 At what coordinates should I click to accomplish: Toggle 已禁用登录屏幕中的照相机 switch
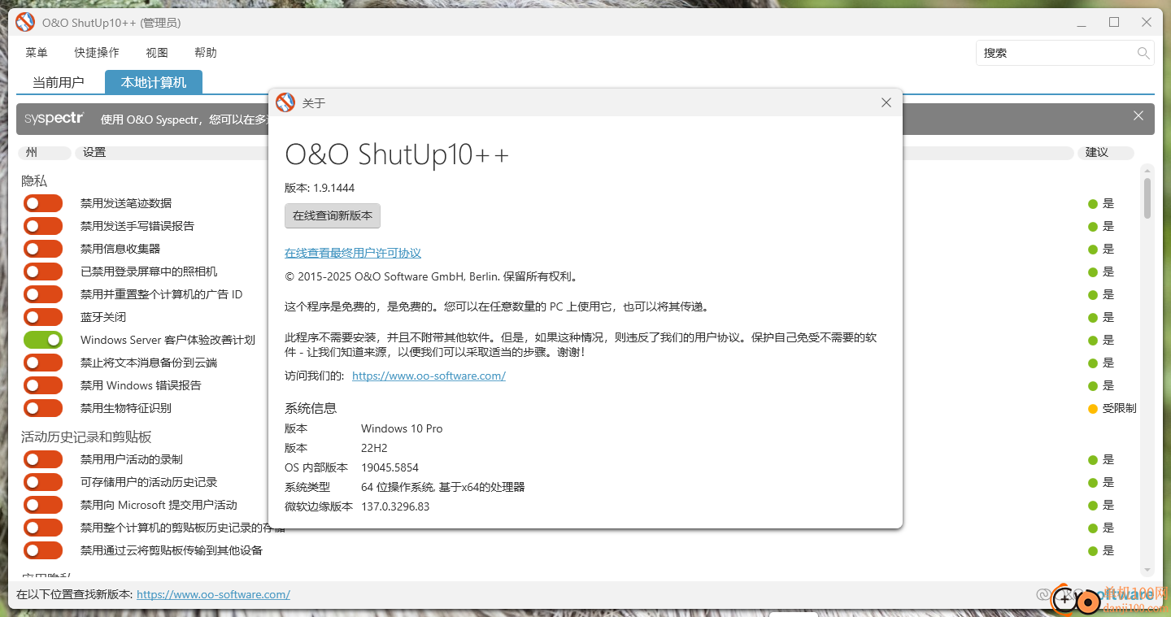(43, 272)
